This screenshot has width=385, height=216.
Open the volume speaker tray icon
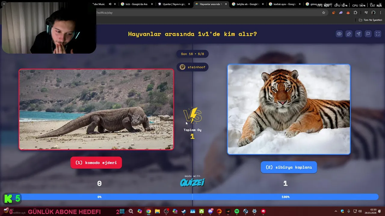tap(360, 211)
